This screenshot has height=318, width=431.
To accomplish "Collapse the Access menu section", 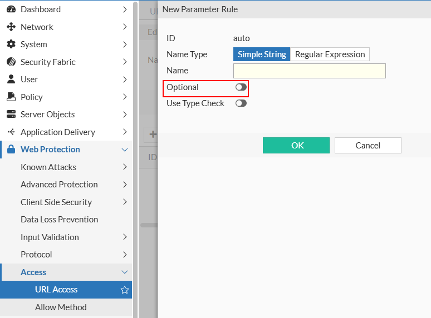I will (x=125, y=272).
